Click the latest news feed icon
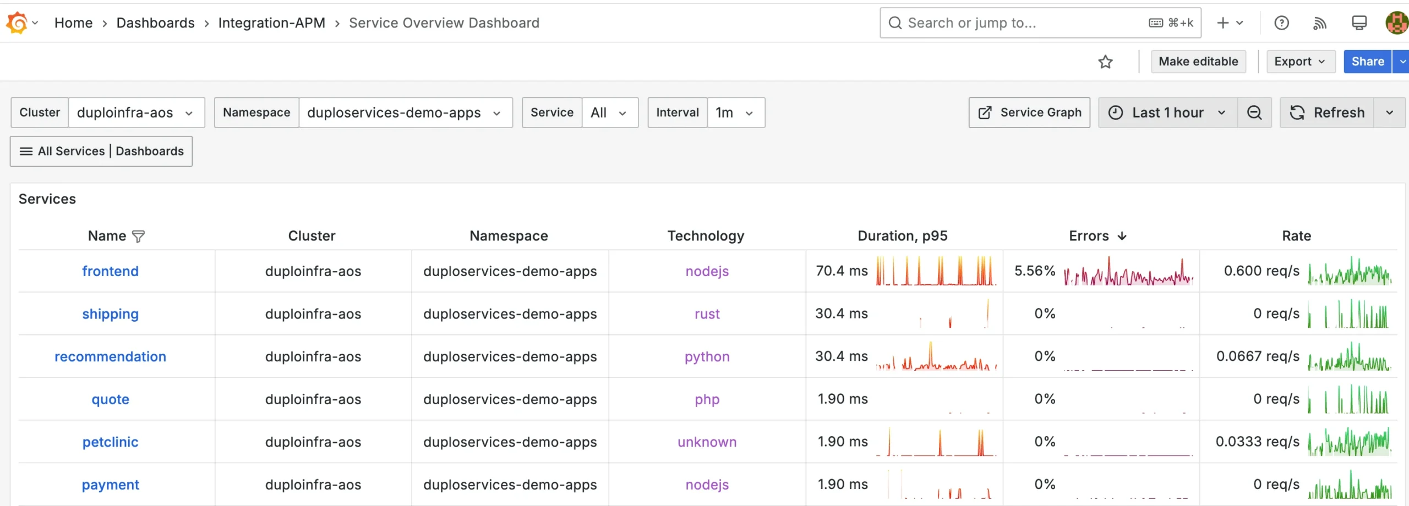Screen dimensions: 1409x506 (x=1319, y=23)
